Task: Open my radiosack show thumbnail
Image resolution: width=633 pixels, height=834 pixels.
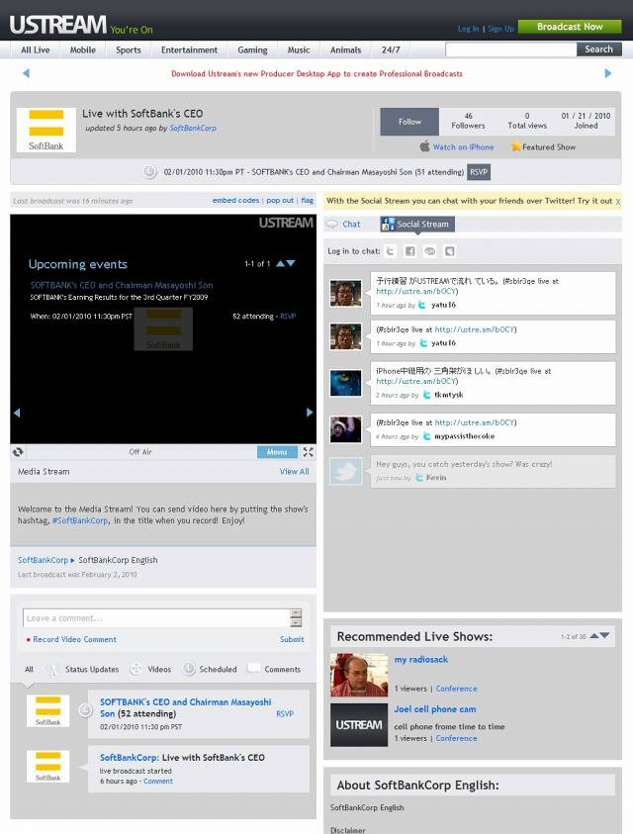Action: click(x=359, y=675)
